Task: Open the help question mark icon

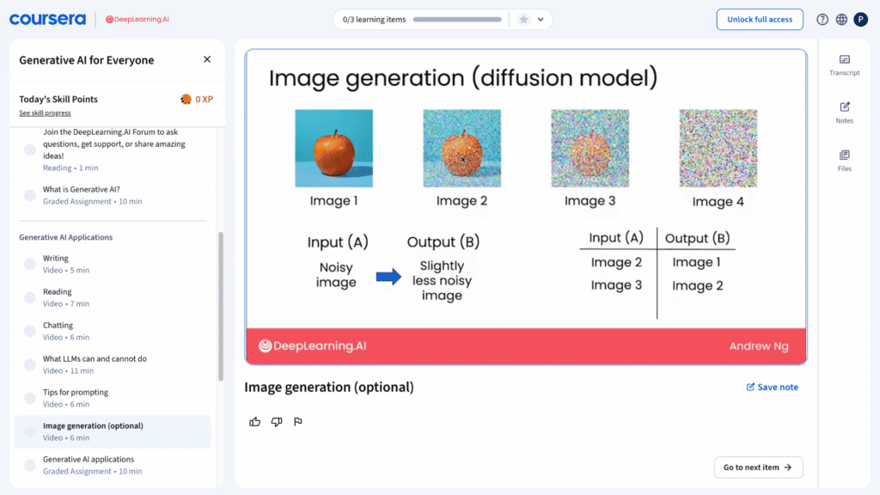Action: pyautogui.click(x=822, y=20)
